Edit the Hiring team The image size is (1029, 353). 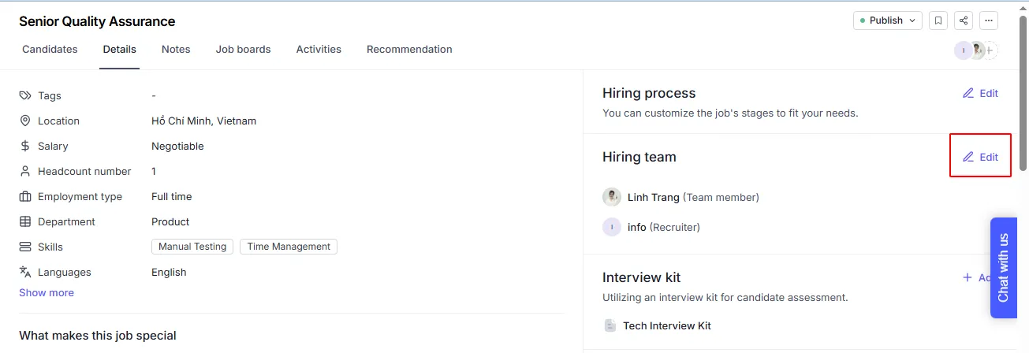point(980,157)
